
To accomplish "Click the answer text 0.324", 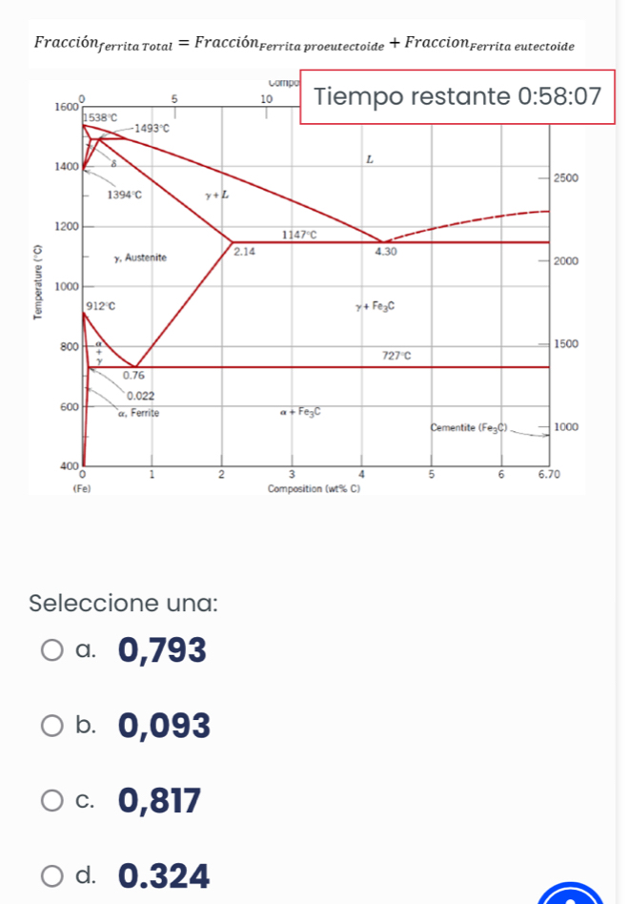I will point(165,874).
